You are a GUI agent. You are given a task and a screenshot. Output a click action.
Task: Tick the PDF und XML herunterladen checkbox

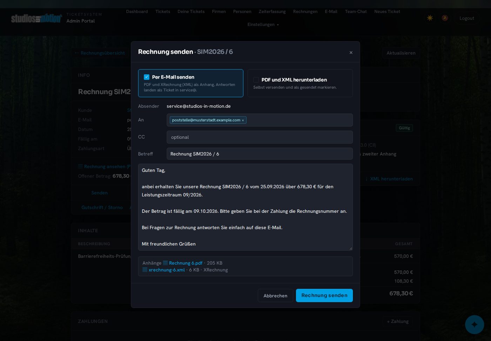tap(256, 80)
